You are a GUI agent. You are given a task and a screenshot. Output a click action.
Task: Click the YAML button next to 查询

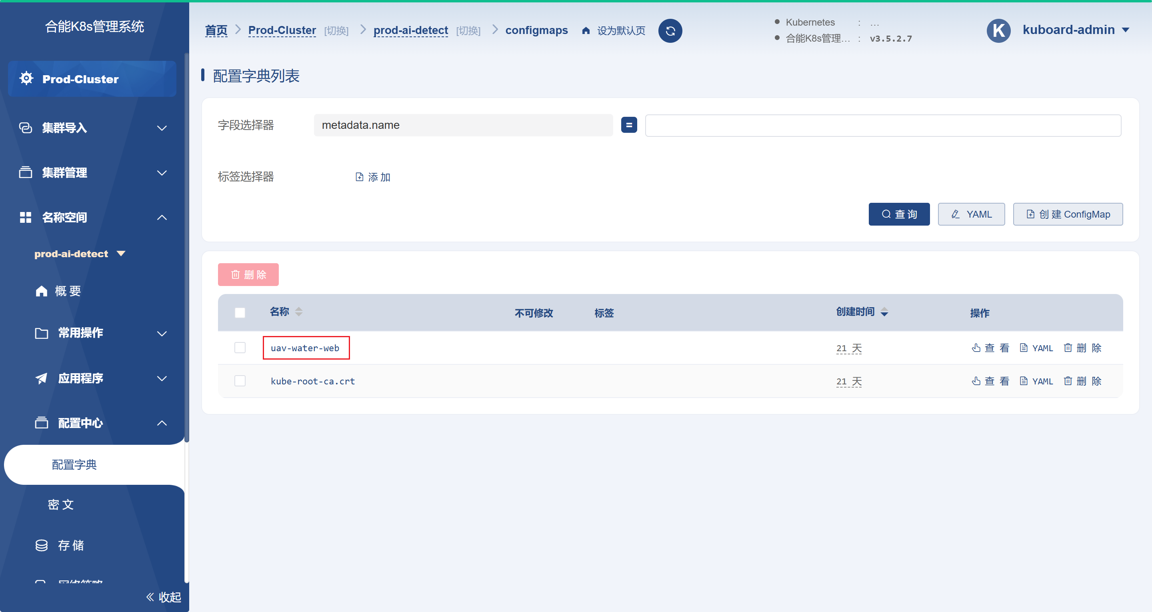click(x=971, y=214)
